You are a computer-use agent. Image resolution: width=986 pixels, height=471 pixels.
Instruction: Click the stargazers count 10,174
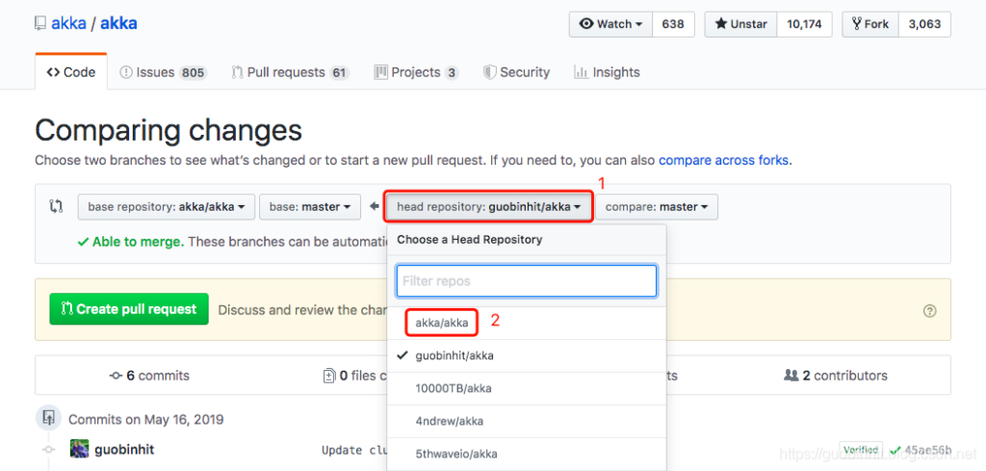click(x=804, y=24)
